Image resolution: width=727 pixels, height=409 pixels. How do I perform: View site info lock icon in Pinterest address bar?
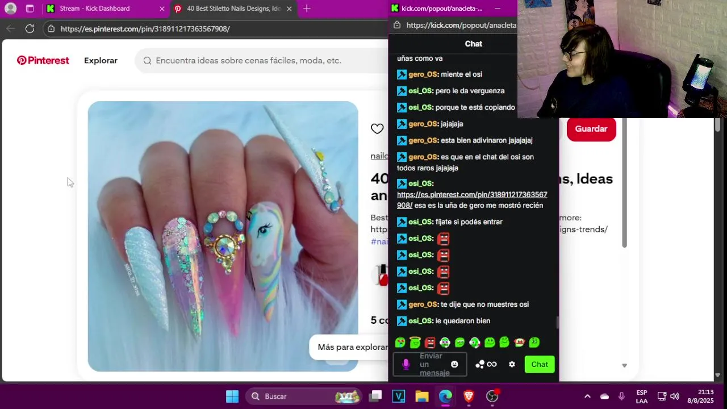(x=51, y=28)
